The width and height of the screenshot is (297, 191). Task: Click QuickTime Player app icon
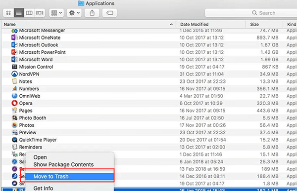pyautogui.click(x=14, y=140)
